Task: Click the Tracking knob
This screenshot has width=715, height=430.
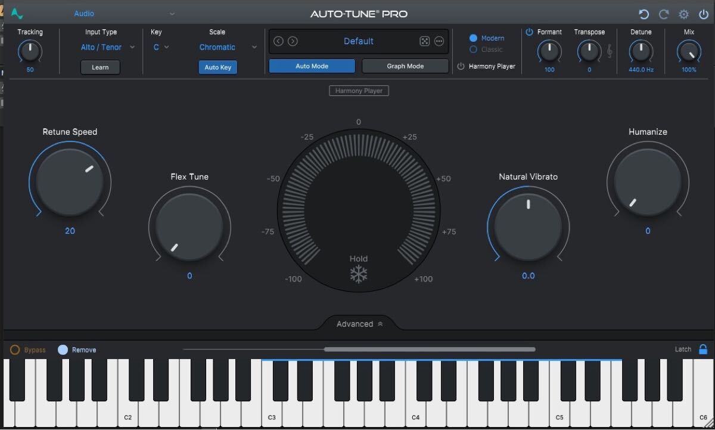Action: click(30, 52)
